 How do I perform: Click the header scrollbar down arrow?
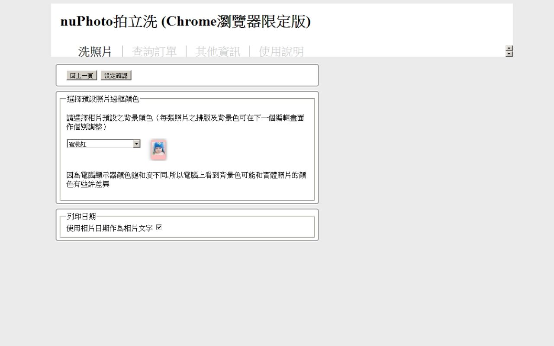coord(509,54)
